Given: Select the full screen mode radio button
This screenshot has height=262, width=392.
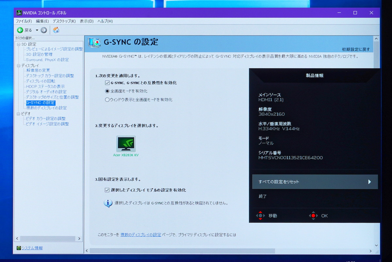Looking at the screenshot, I should [107, 91].
